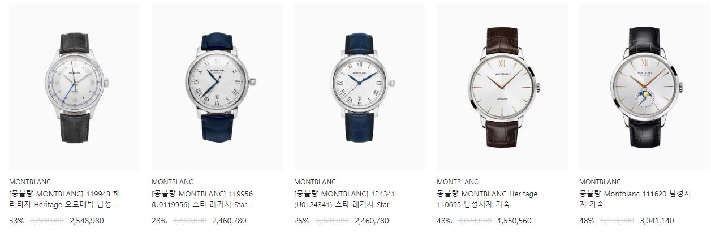
Task: Click the 25% discount label
Action: tap(302, 221)
